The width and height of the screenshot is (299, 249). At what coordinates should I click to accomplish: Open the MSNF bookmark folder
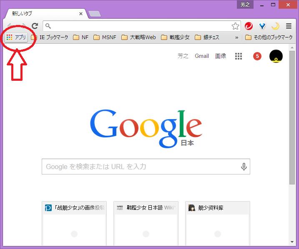click(105, 37)
